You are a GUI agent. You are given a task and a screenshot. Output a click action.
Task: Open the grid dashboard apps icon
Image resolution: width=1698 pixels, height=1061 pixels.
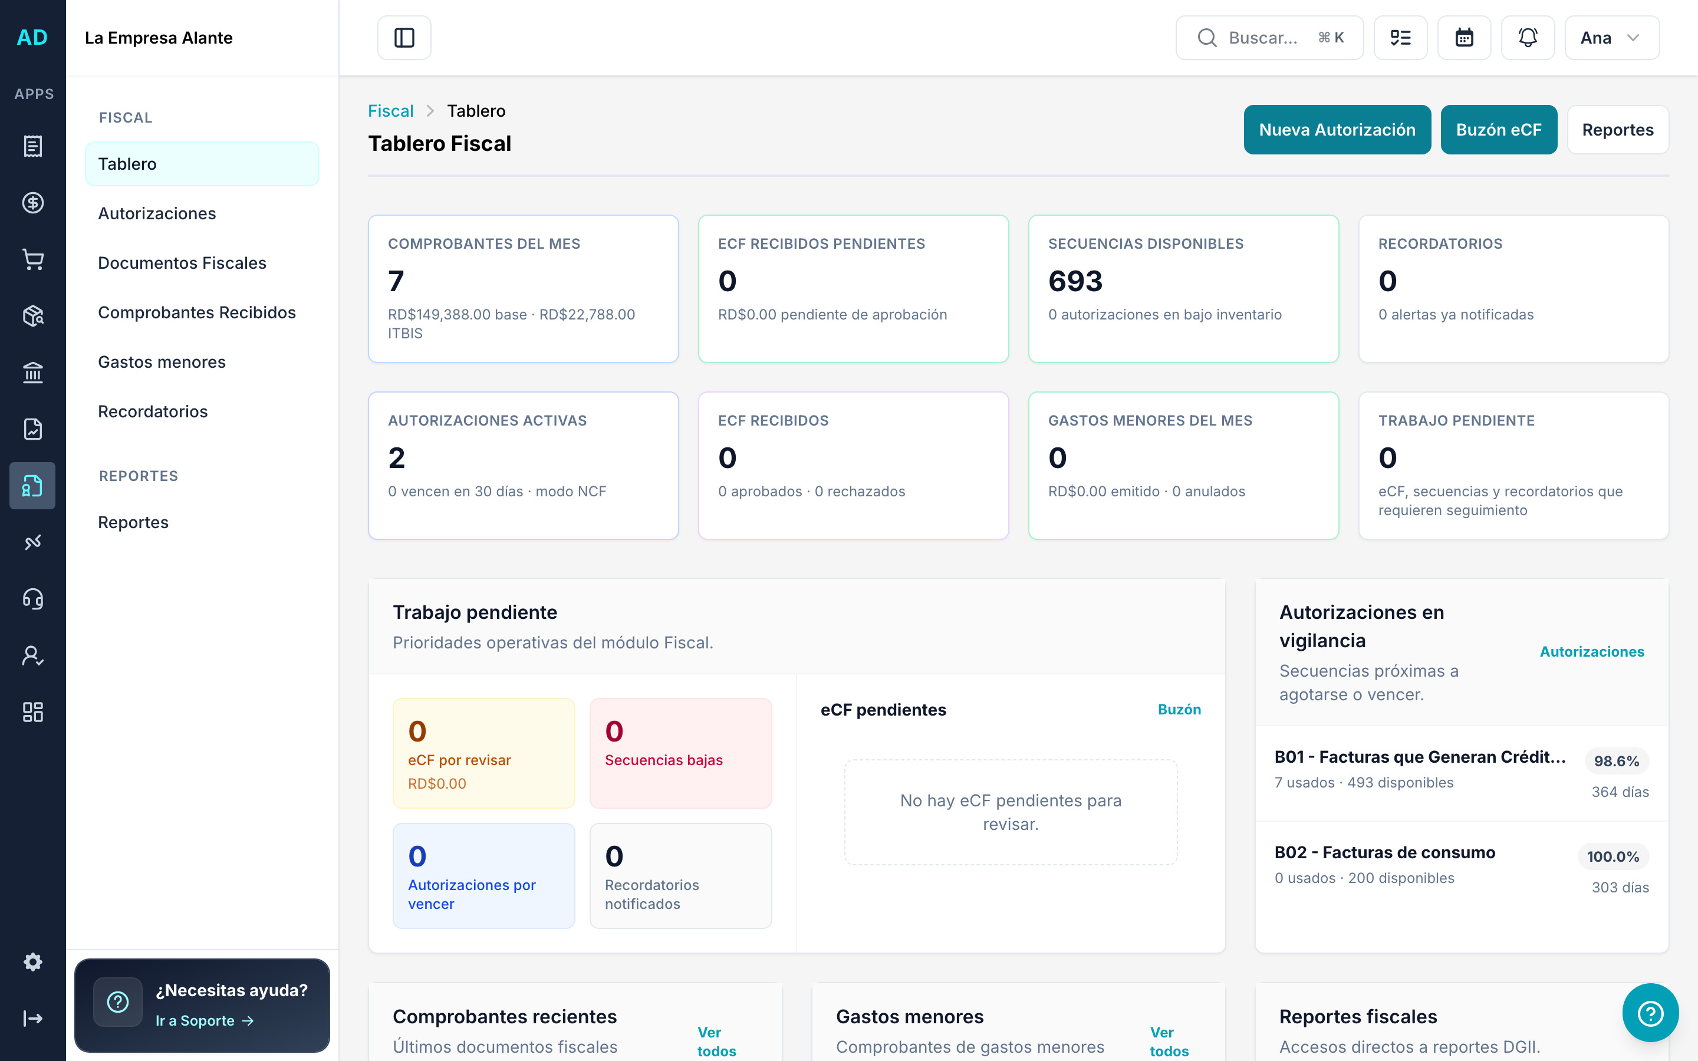click(x=32, y=712)
